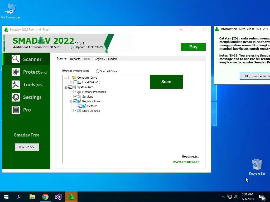Open the Protect shield icon
This screenshot has width=270, height=202.
(16, 72)
